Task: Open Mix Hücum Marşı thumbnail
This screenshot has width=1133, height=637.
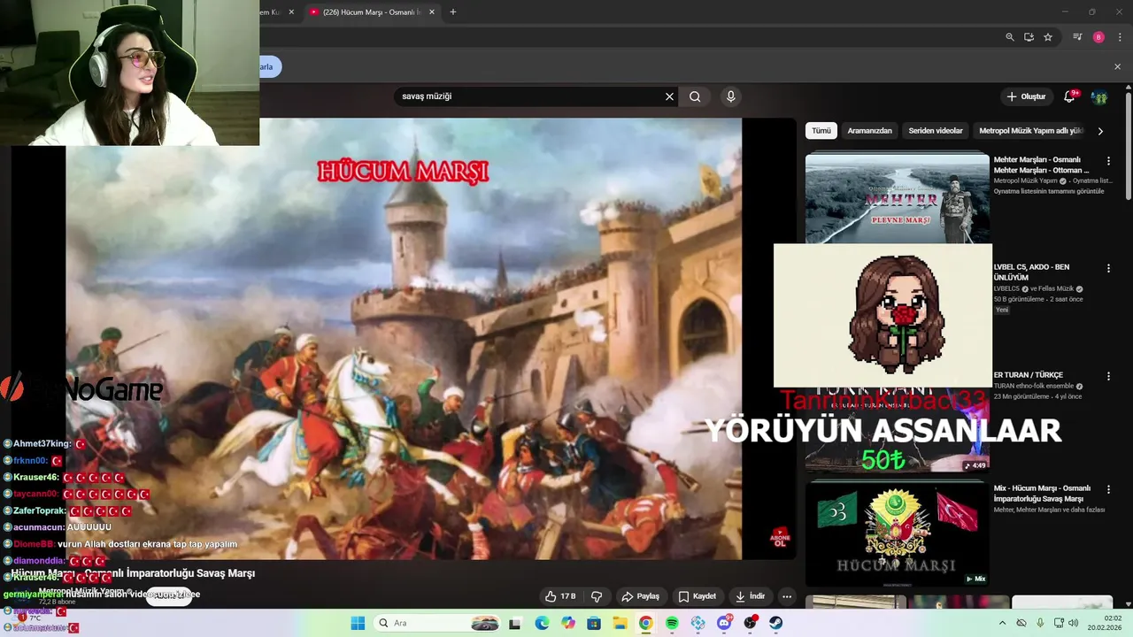Action: click(x=897, y=533)
